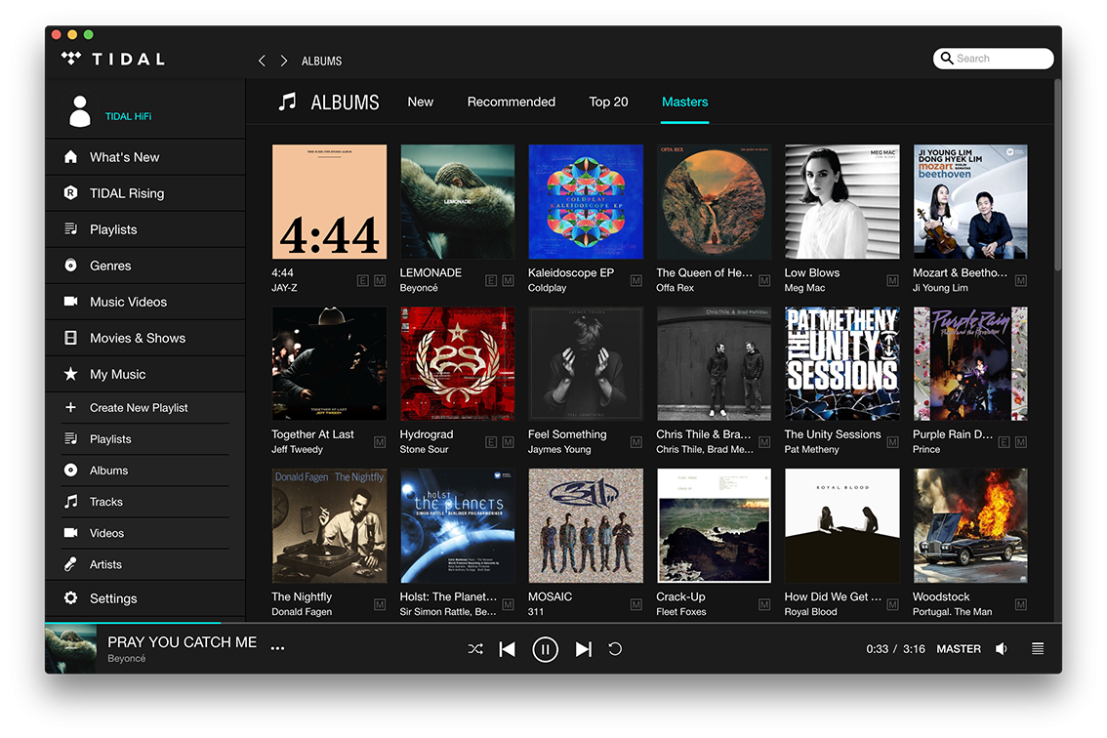The width and height of the screenshot is (1107, 738).
Task: Click the Stone Sour artist name
Action: (x=424, y=449)
